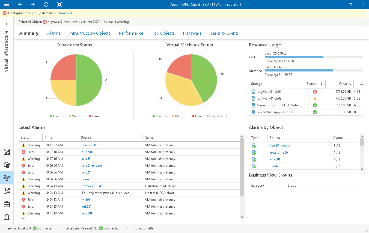The width and height of the screenshot is (369, 233).
Task: Switch to the Performance tab
Action: [131, 33]
